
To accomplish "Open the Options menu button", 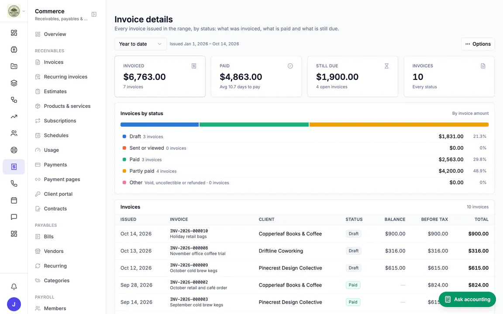I will pos(478,44).
